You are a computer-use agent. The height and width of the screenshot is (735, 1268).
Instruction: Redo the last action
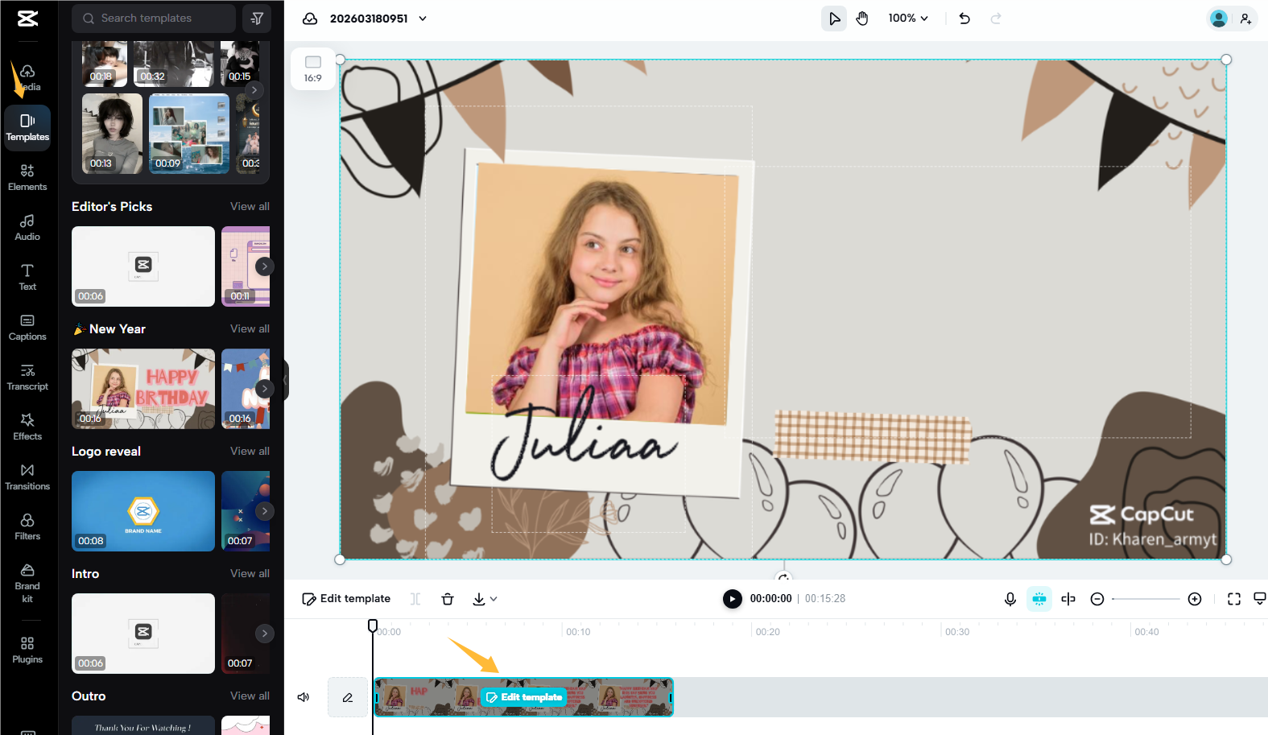click(996, 19)
